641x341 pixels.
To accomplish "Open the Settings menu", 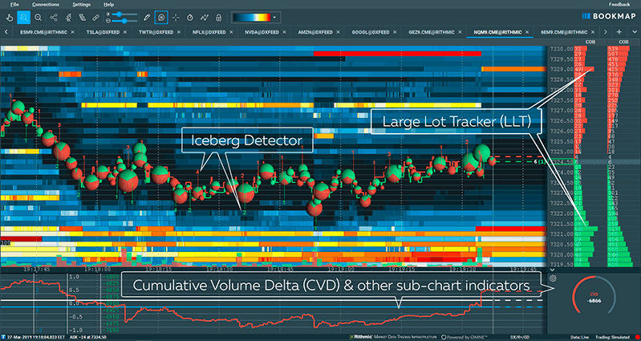I will [81, 5].
